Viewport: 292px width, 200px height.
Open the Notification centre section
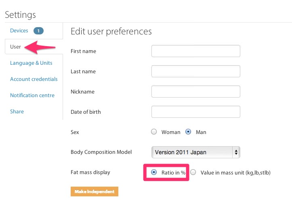click(x=32, y=95)
